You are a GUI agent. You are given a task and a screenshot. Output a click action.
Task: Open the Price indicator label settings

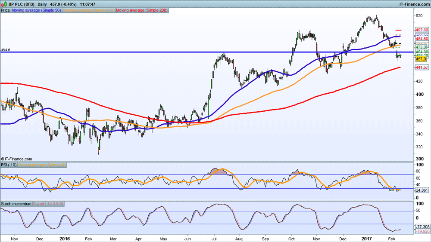tap(5, 10)
